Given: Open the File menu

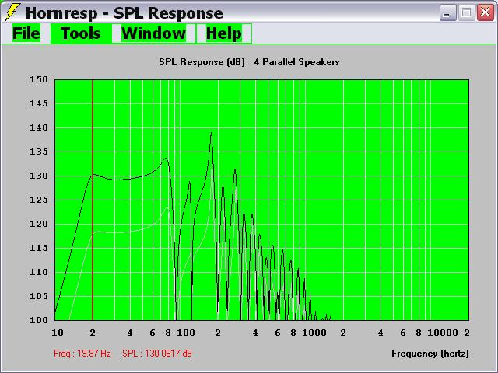Looking at the screenshot, I should (x=26, y=33).
